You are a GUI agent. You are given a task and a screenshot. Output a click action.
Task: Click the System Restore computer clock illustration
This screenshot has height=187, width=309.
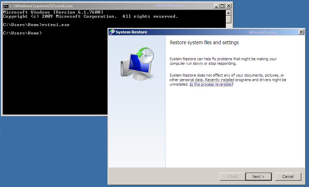coord(137,63)
